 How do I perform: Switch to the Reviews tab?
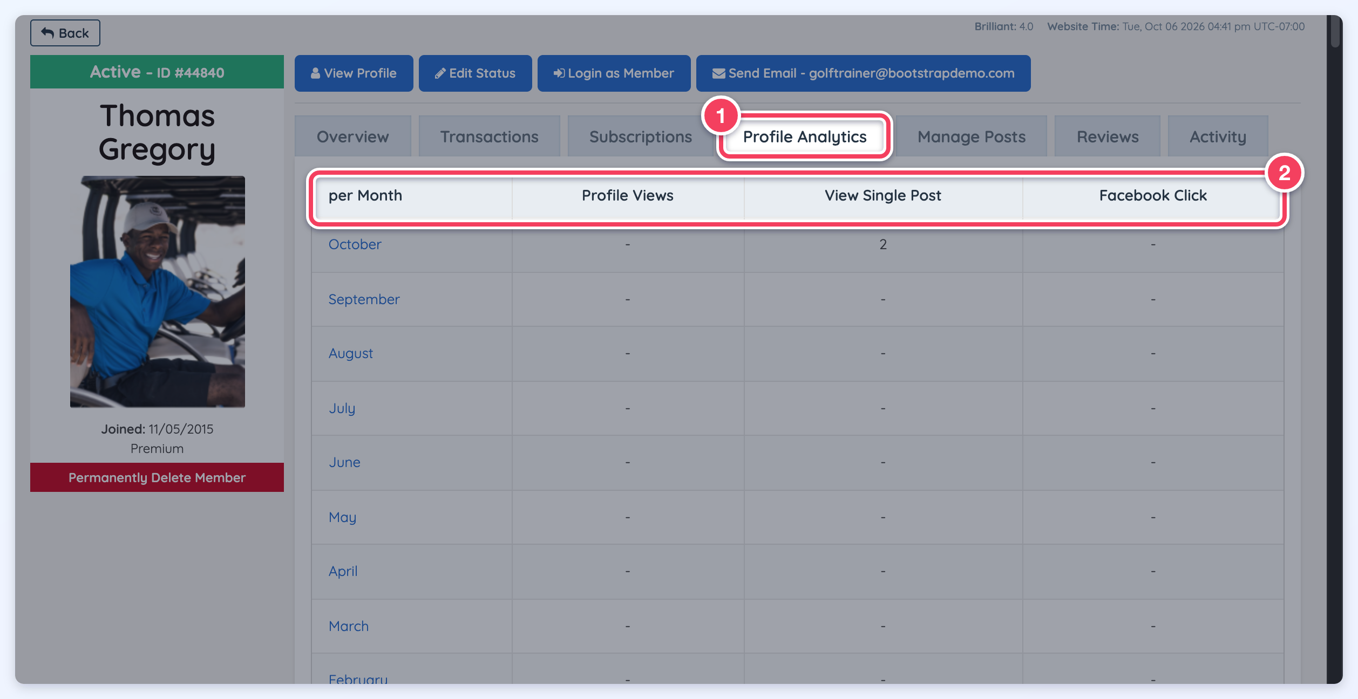(x=1107, y=136)
